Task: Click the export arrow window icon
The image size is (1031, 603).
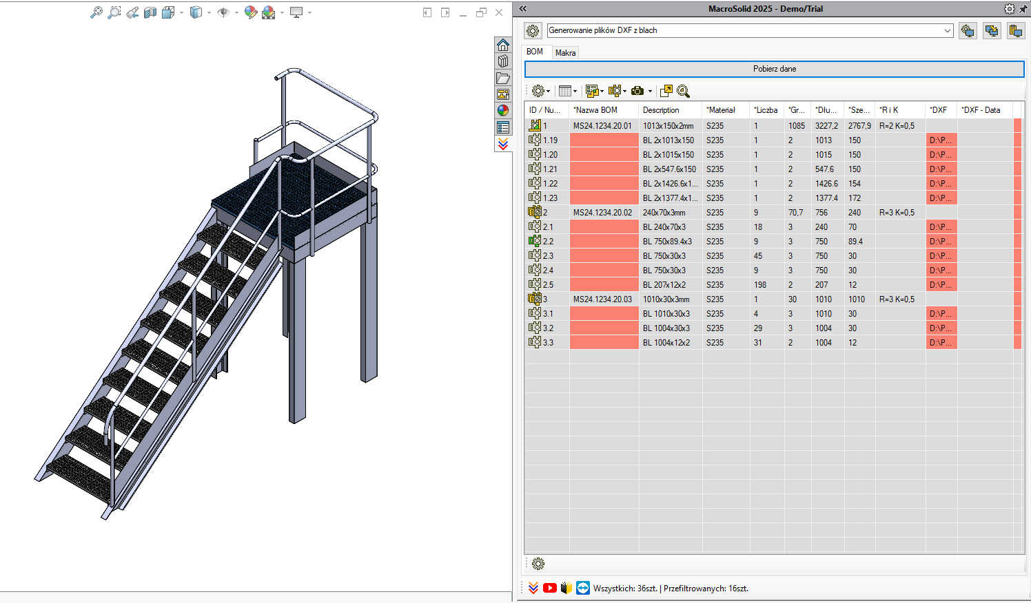Action: (666, 91)
